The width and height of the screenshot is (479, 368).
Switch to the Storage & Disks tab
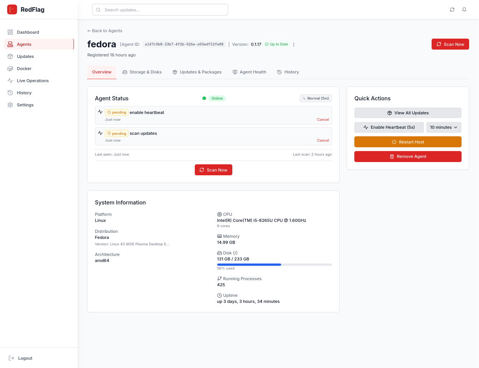click(x=142, y=72)
